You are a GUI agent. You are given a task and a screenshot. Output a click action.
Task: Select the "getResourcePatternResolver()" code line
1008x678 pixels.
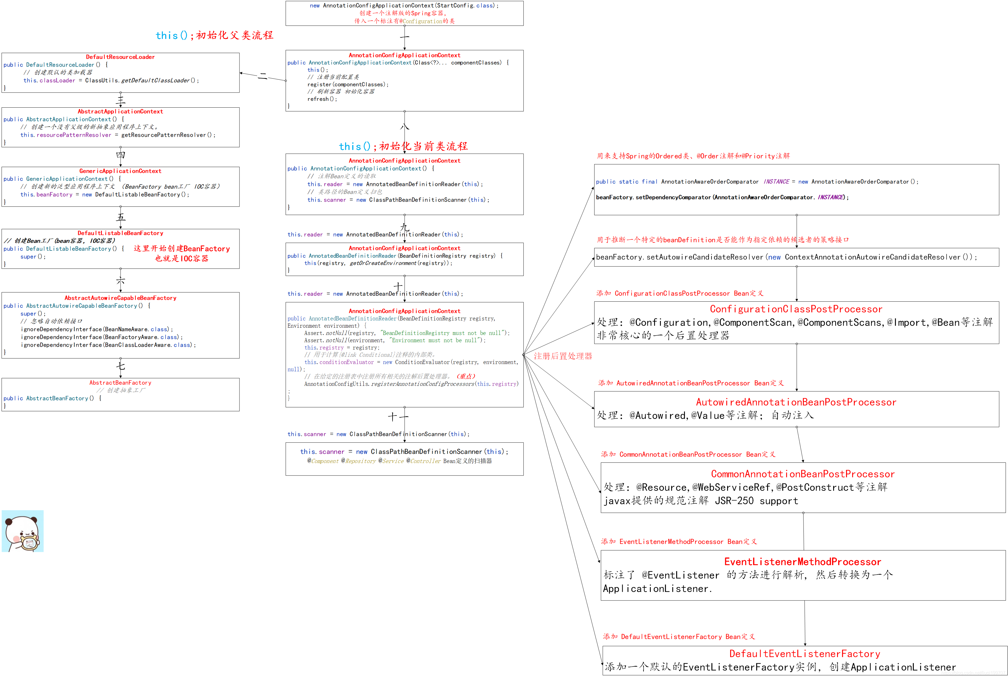(x=118, y=135)
